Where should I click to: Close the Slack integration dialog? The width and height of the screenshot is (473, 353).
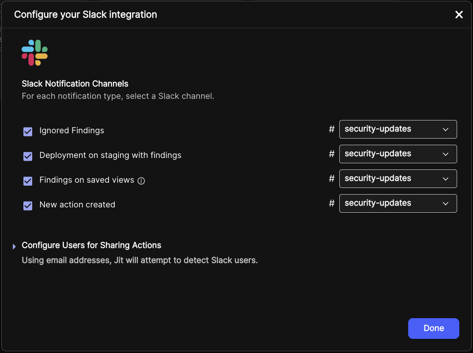coord(459,15)
